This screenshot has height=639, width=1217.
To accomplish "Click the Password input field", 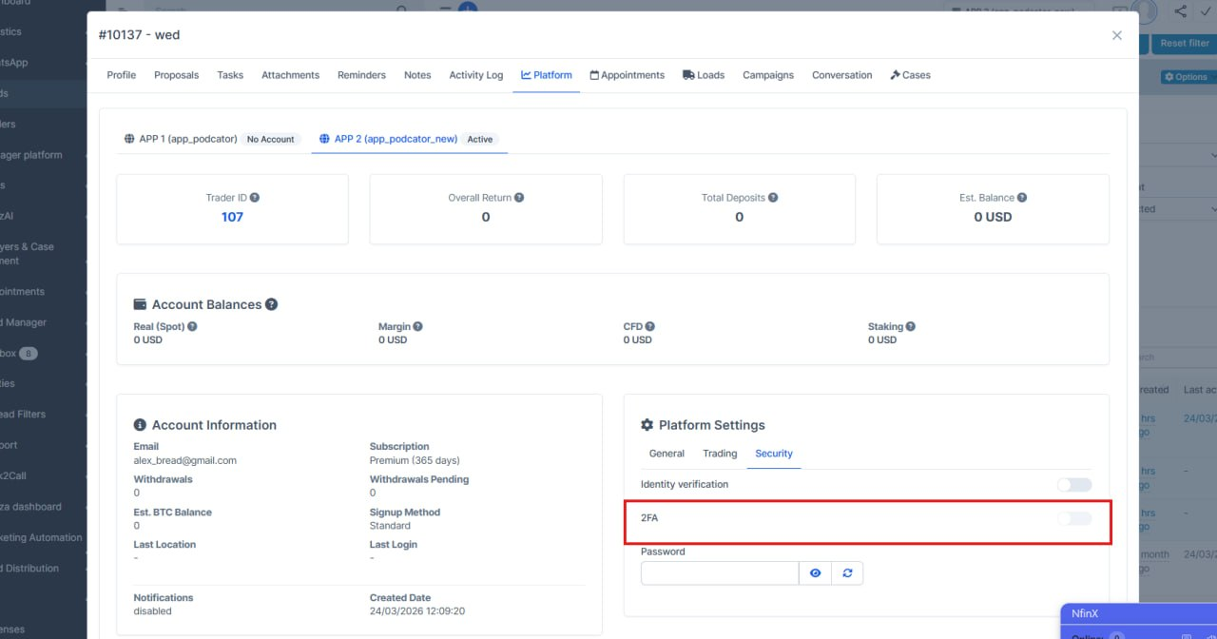I will (x=719, y=573).
